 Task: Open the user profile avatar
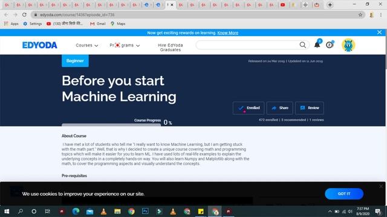(348, 45)
